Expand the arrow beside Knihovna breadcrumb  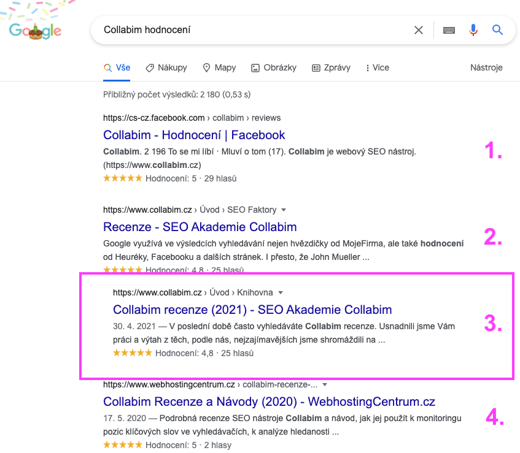[x=280, y=292]
